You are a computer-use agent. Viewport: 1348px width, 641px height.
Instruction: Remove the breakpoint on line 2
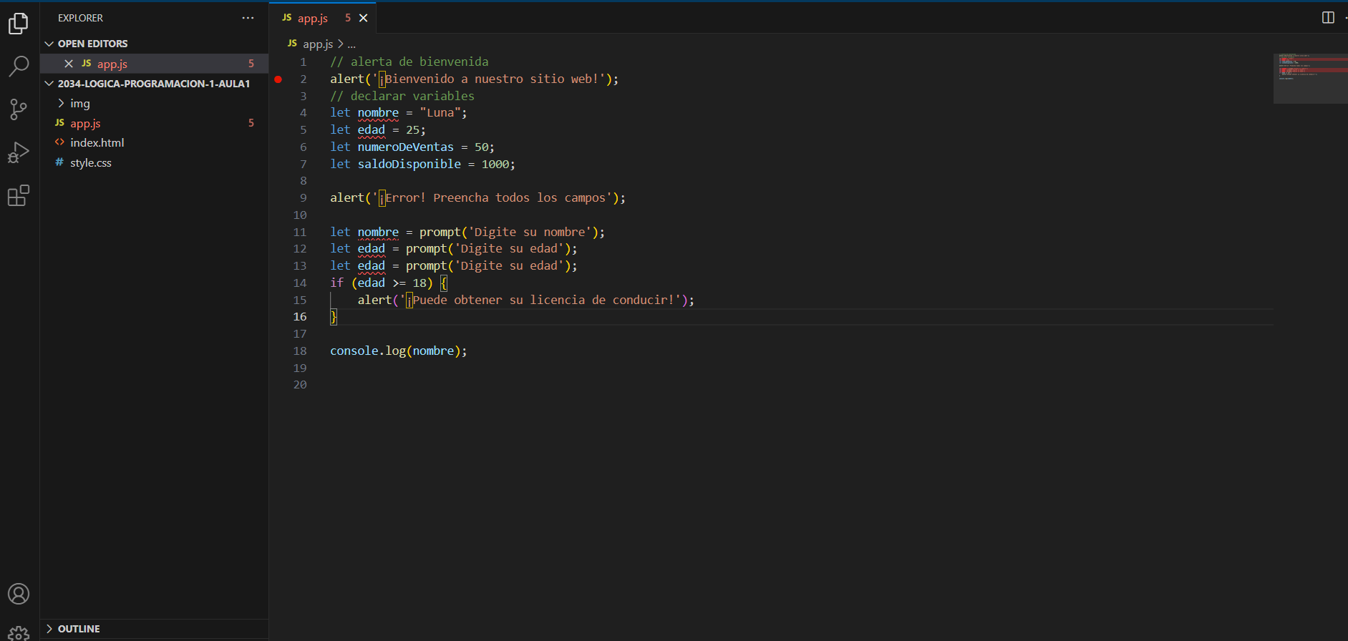[x=278, y=79]
